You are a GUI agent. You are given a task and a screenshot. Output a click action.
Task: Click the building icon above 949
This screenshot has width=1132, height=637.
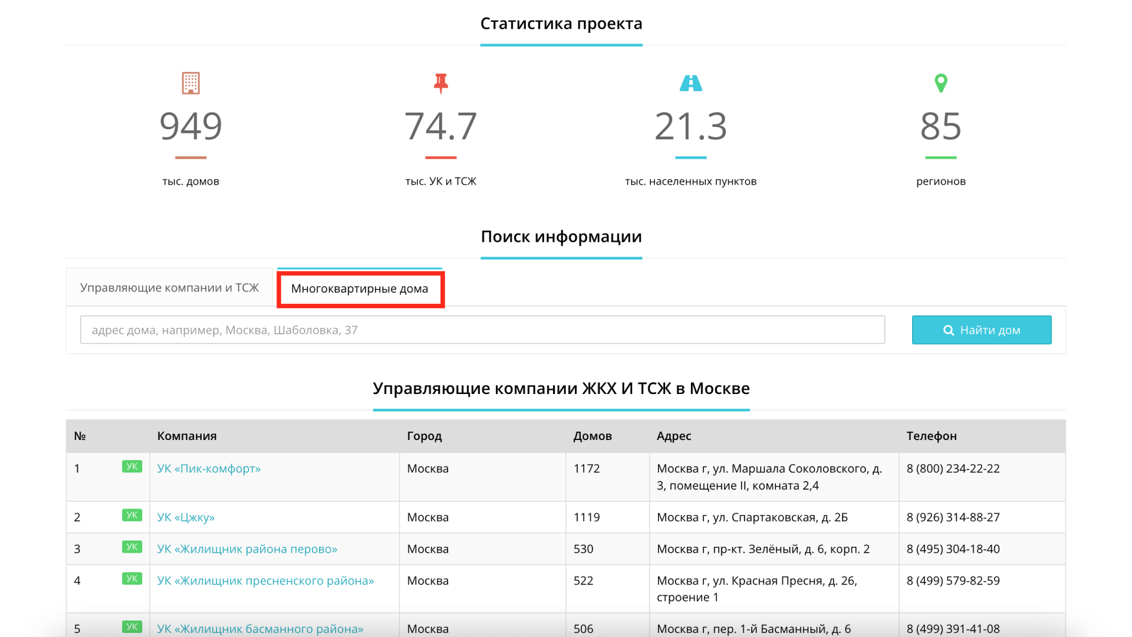click(190, 83)
